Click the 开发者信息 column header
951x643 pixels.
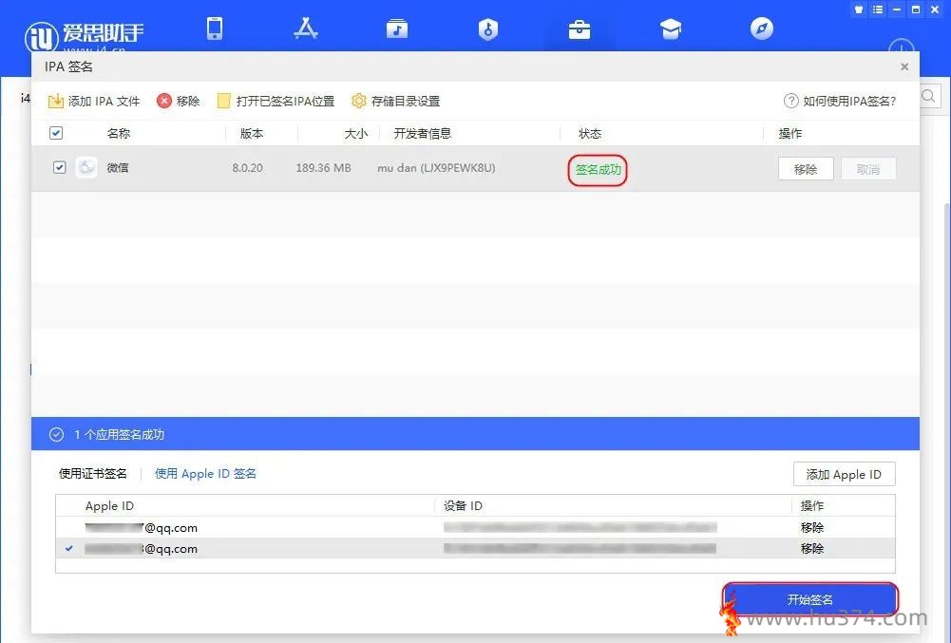pyautogui.click(x=423, y=134)
